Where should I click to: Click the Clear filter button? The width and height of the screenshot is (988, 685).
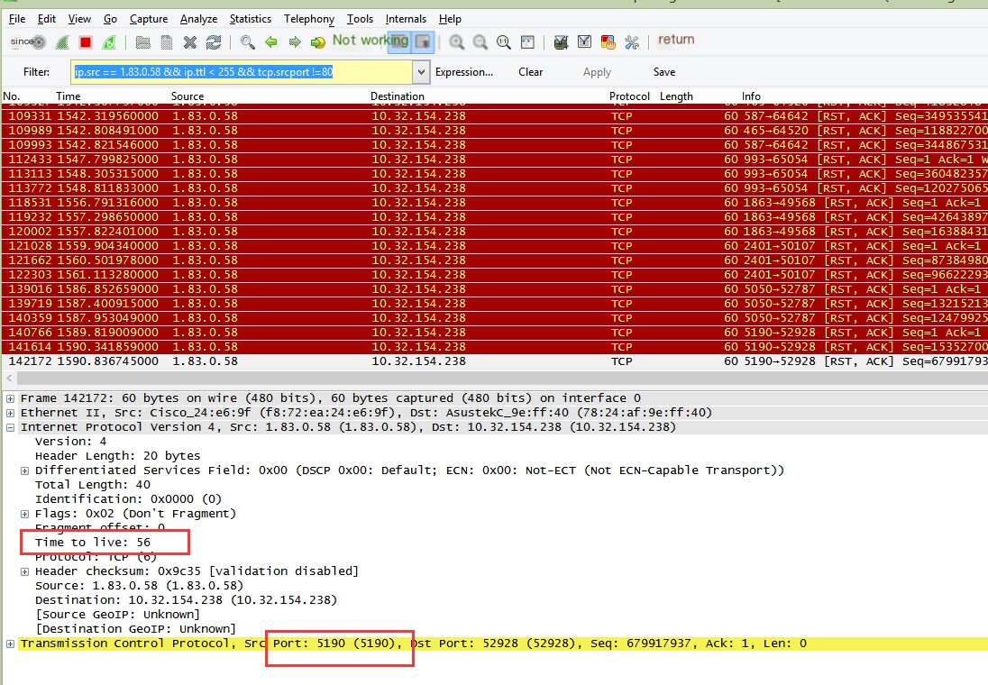click(530, 72)
